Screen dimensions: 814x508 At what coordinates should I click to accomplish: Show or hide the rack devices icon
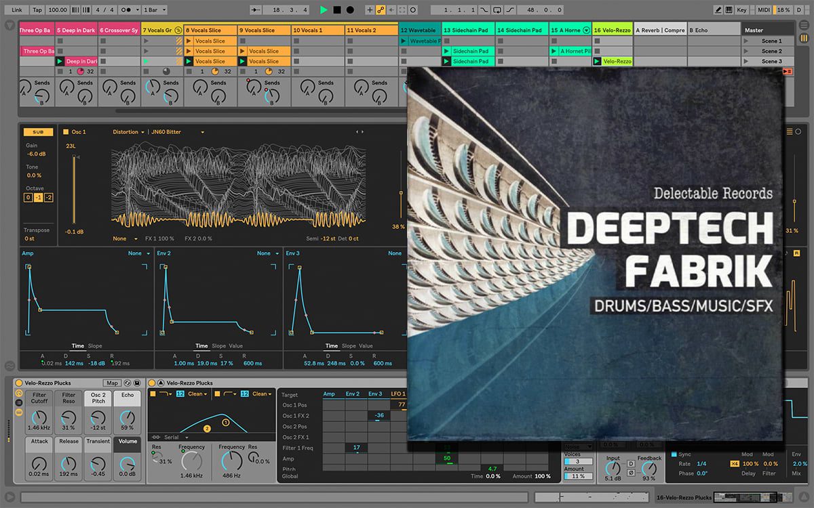(18, 412)
